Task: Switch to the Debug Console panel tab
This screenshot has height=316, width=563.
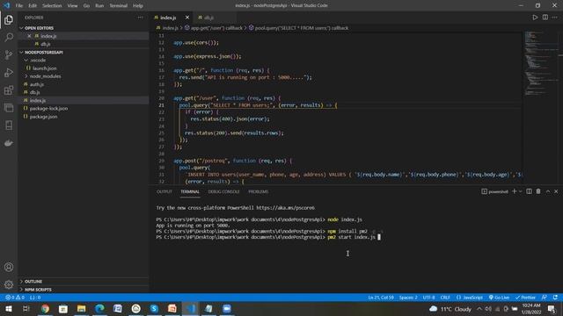Action: (x=223, y=191)
